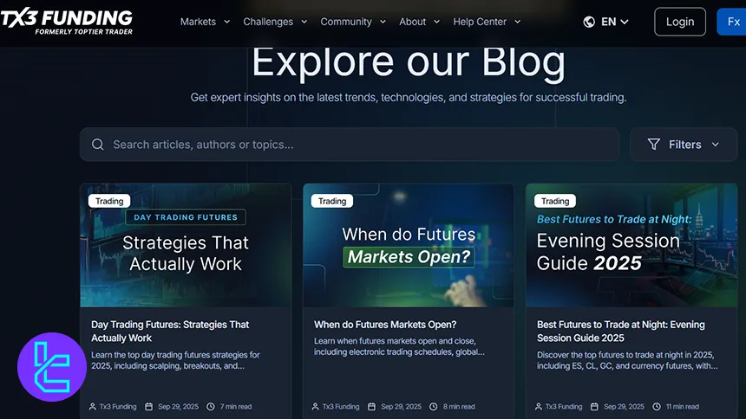The height and width of the screenshot is (419, 746).
Task: Expand the EN language selector
Action: 615,22
